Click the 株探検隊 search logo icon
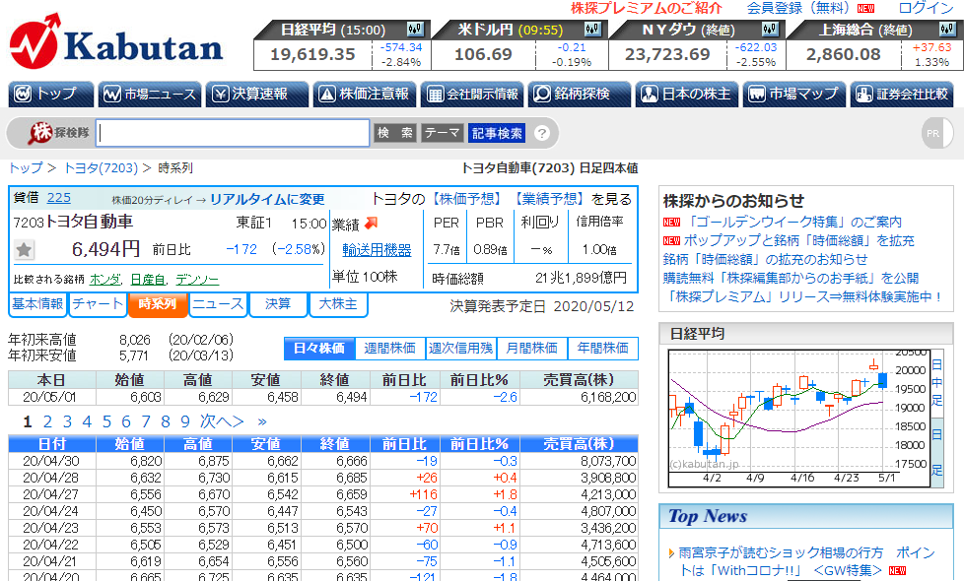Image resolution: width=964 pixels, height=581 pixels. 60,133
